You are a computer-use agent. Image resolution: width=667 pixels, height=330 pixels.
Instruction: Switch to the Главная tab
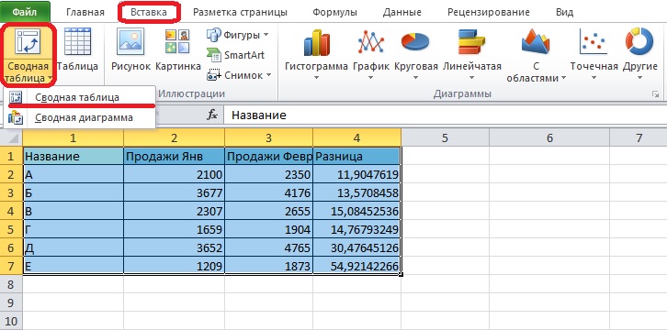point(85,12)
